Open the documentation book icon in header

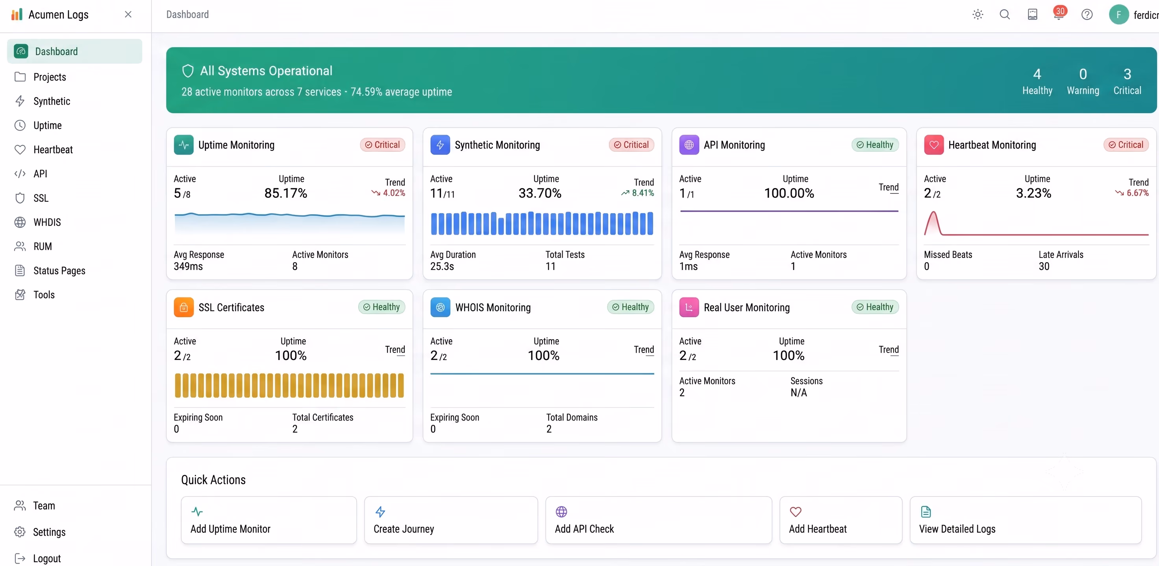click(x=1033, y=15)
